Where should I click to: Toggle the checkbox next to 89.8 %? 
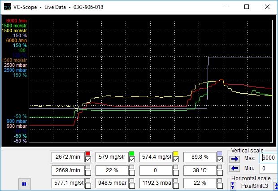pyautogui.click(x=220, y=160)
